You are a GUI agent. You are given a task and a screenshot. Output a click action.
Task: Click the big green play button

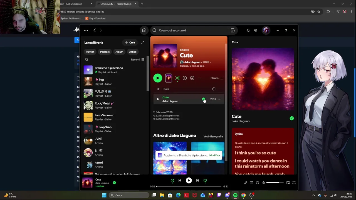point(158,78)
